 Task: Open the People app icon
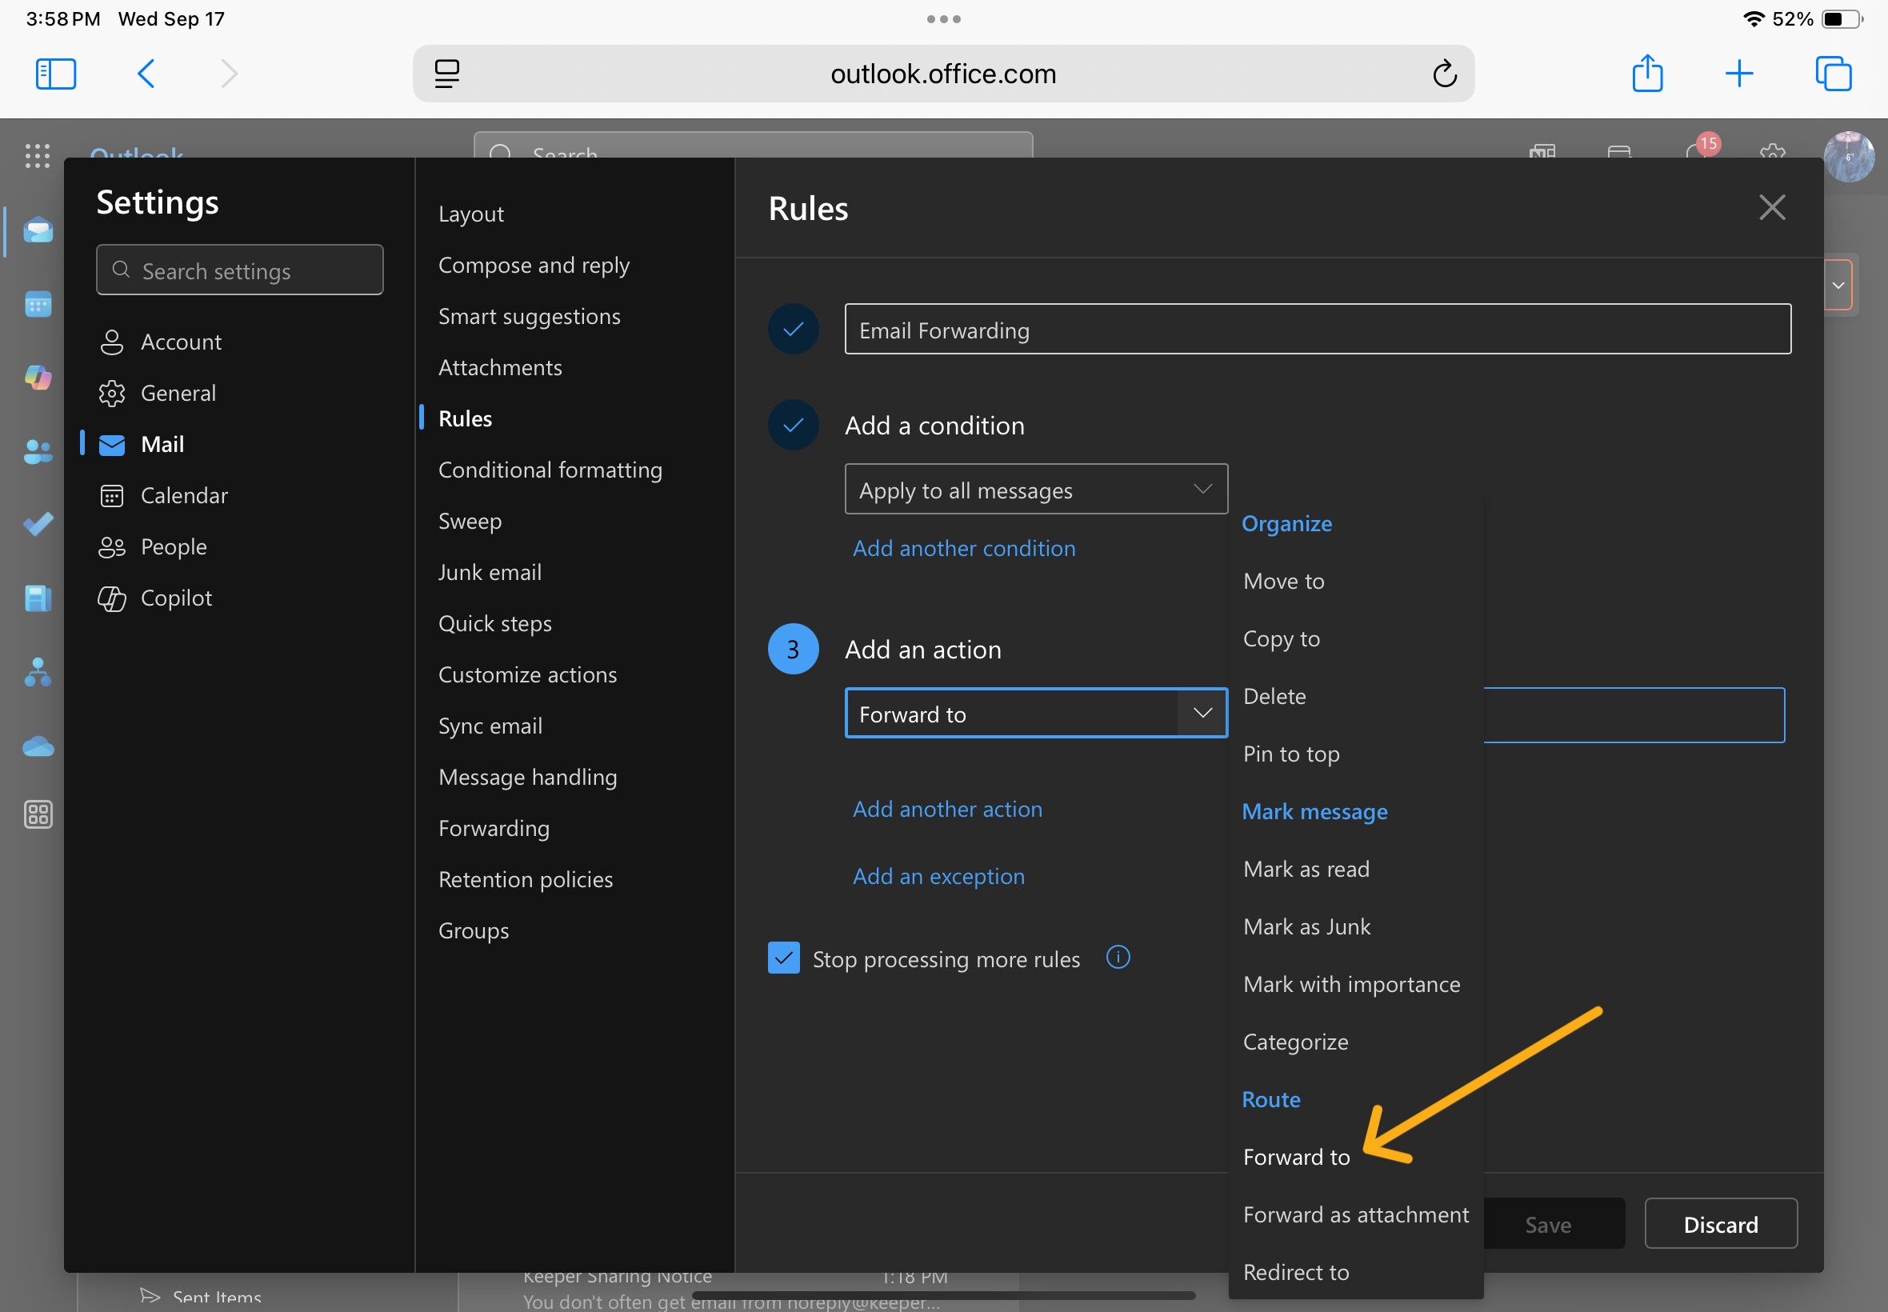click(x=38, y=451)
